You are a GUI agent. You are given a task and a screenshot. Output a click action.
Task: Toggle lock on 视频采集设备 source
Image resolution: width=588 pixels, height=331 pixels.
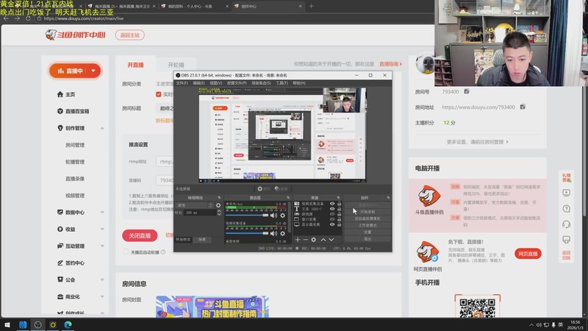point(339,204)
